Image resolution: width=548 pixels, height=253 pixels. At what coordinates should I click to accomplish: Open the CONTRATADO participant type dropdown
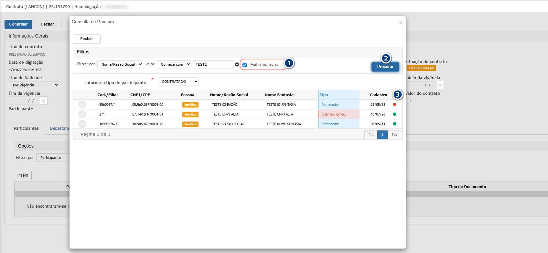[178, 82]
